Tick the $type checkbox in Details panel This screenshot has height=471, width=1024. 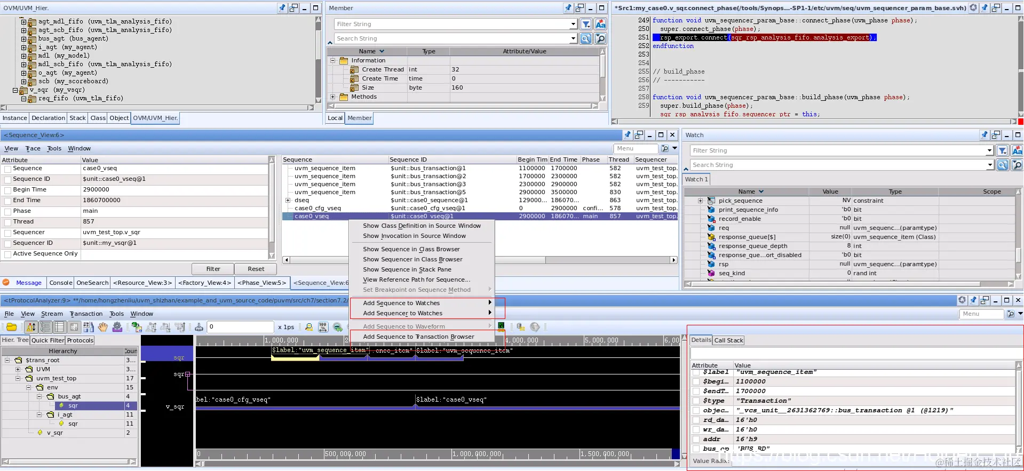[696, 401]
